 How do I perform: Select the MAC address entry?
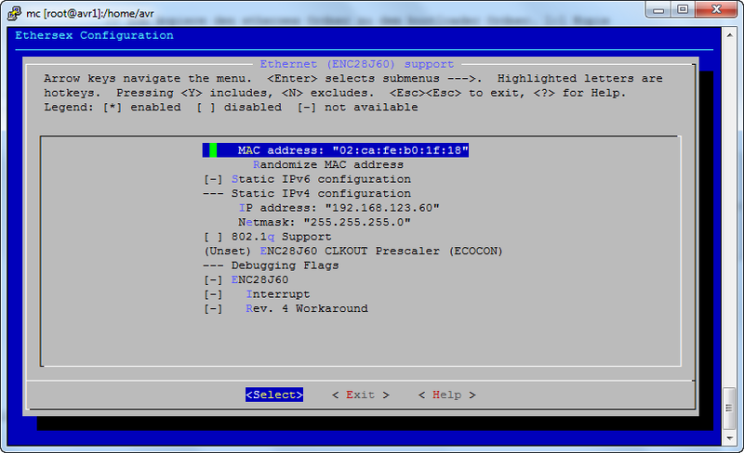352,150
